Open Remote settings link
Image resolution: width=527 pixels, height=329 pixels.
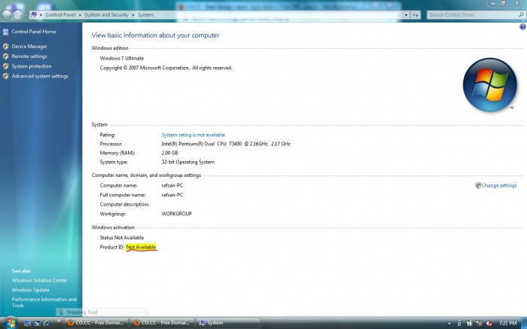[29, 56]
